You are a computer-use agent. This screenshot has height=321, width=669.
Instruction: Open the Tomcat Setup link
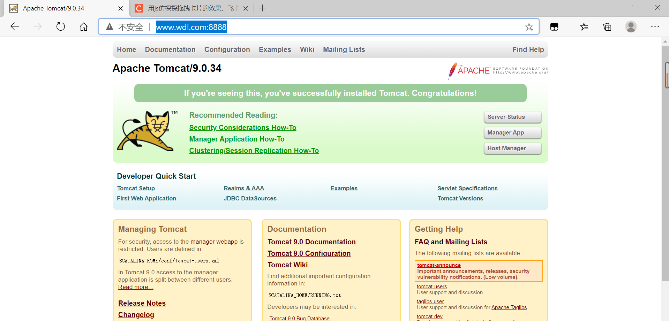[136, 188]
